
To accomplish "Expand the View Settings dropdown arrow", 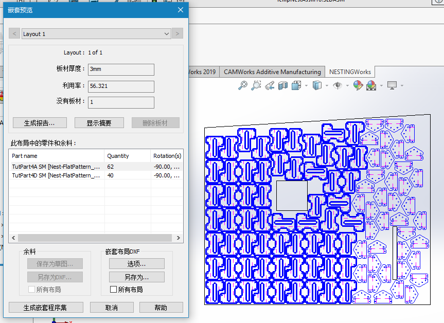I will tap(402, 85).
